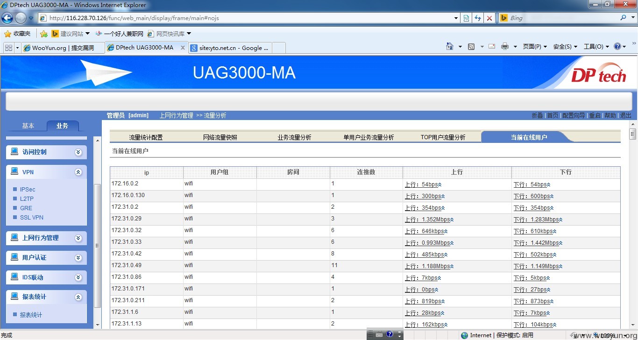Click the IE Help question mark icon
This screenshot has width=638, height=340.
617,46
